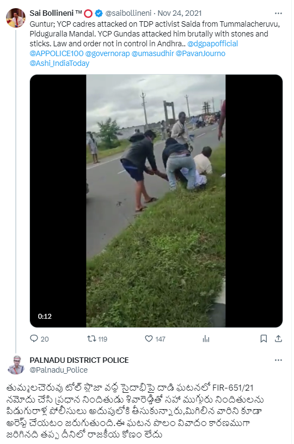Image resolution: width=294 pixels, height=444 pixels.
Task: Bookmark Sai Bollineni's tweet
Action: point(264,338)
